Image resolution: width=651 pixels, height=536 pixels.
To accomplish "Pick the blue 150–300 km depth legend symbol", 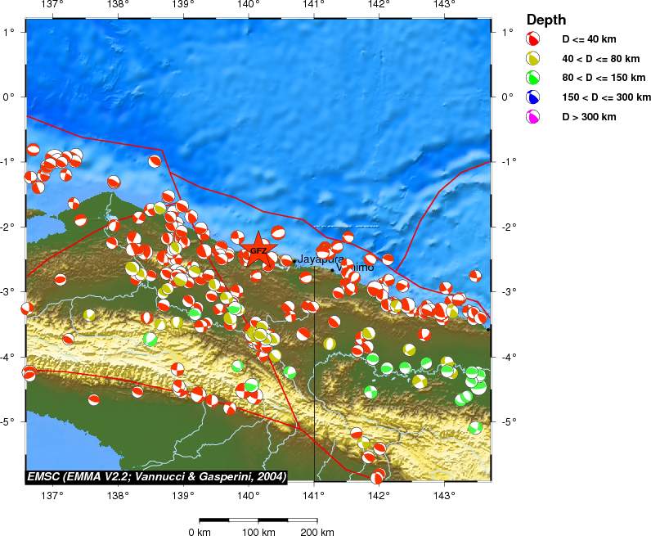I will click(533, 98).
